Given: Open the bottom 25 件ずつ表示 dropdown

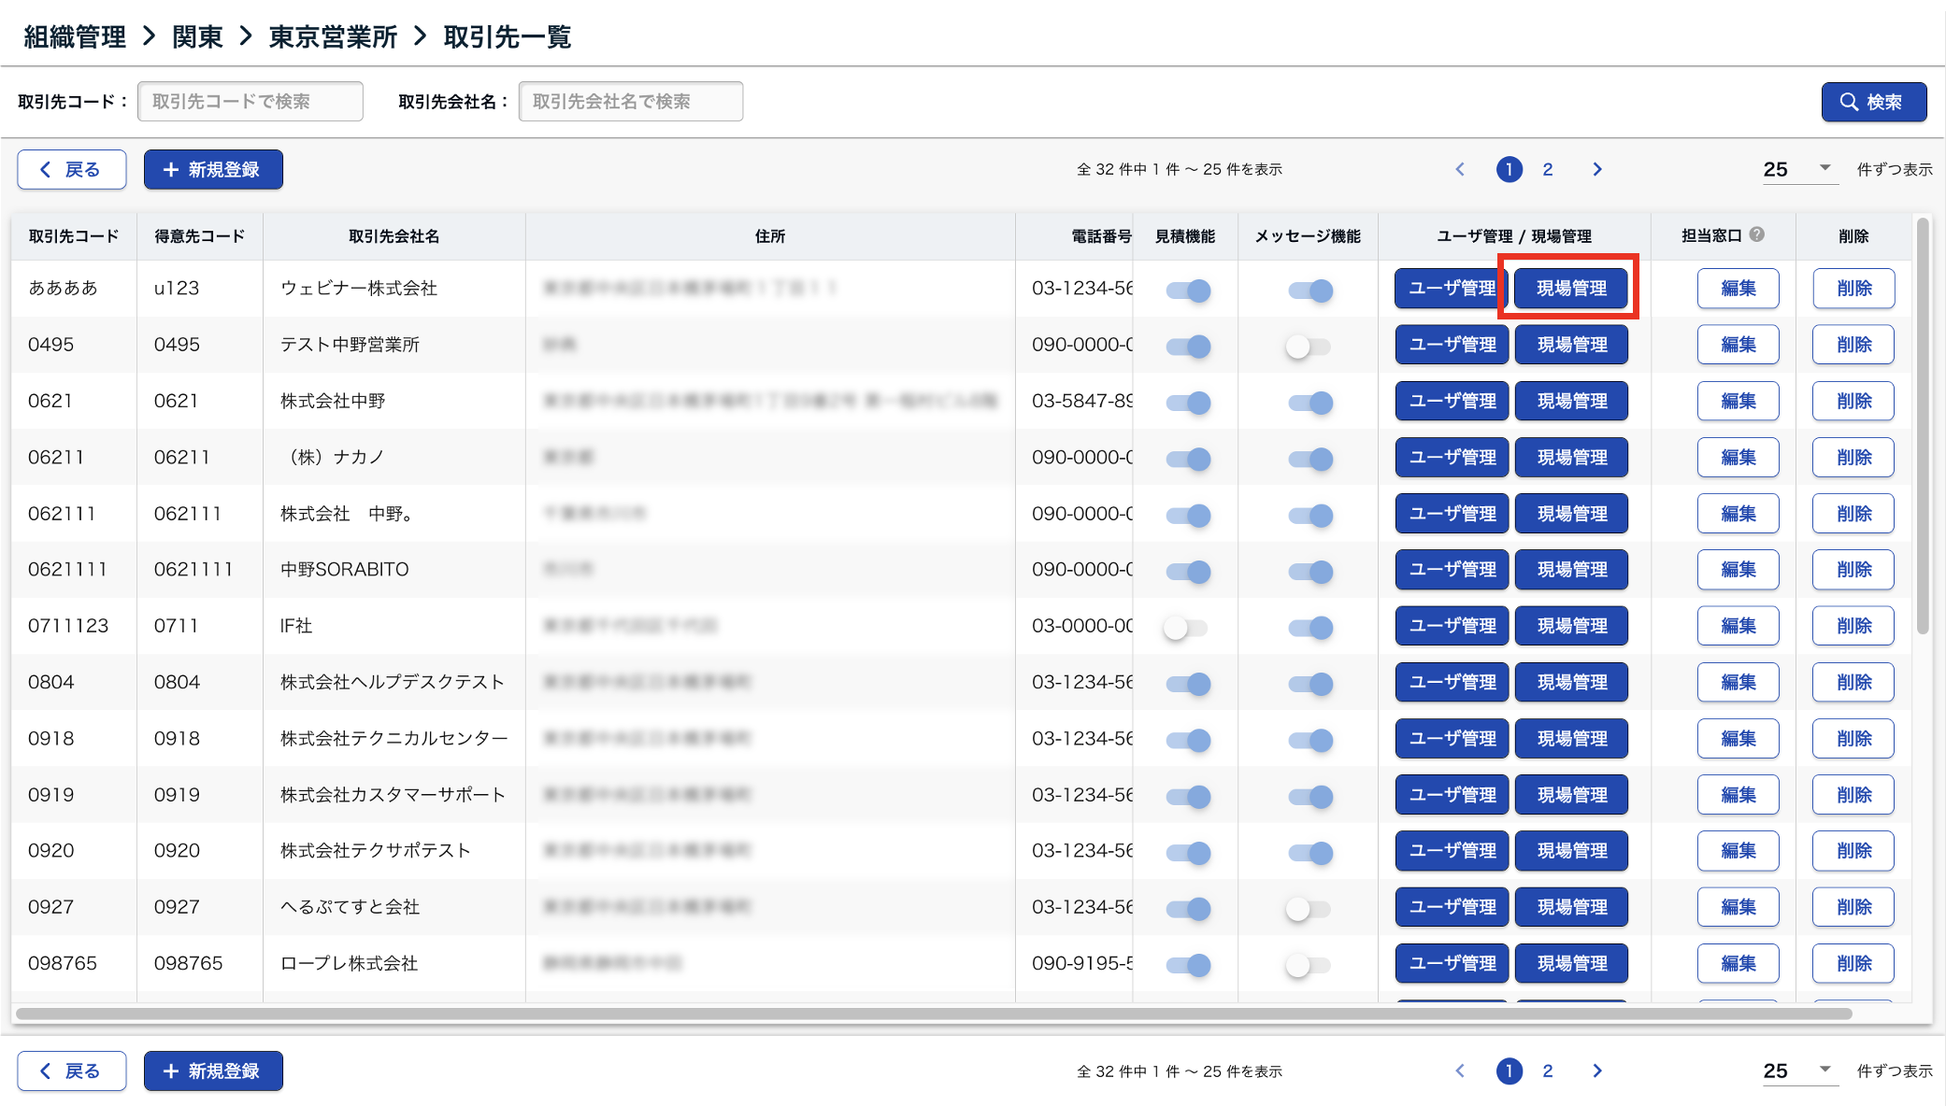Looking at the screenshot, I should (x=1798, y=1071).
